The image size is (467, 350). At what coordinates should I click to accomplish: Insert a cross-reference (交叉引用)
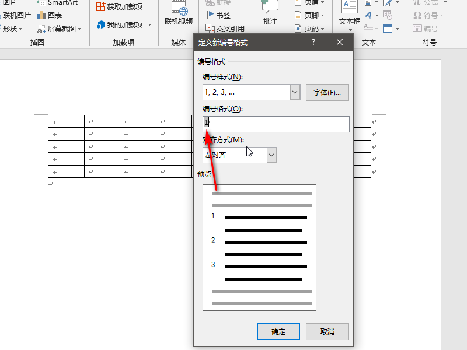(225, 29)
